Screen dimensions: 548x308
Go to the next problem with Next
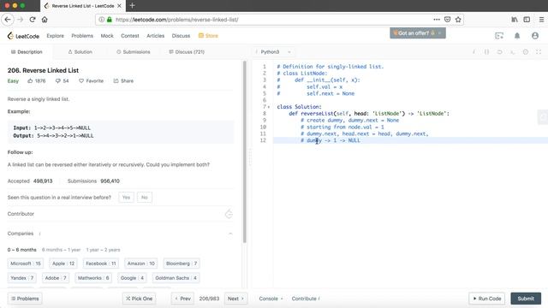point(235,299)
